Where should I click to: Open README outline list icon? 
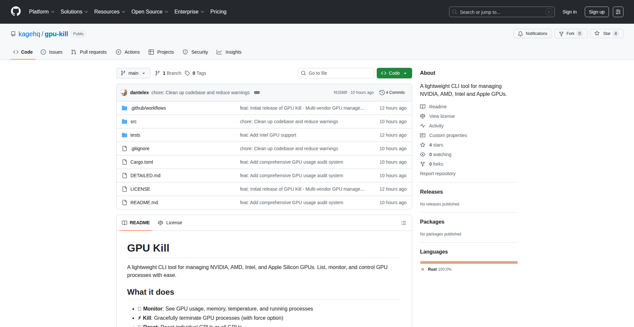tap(404, 223)
